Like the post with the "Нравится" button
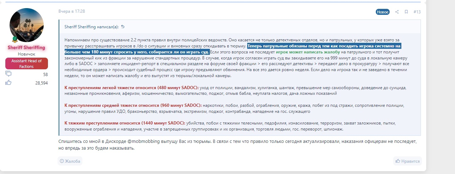The image size is (455, 174). [407, 161]
